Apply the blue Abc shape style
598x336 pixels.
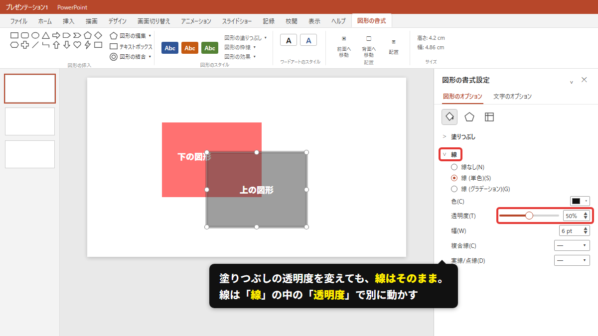[x=170, y=48]
